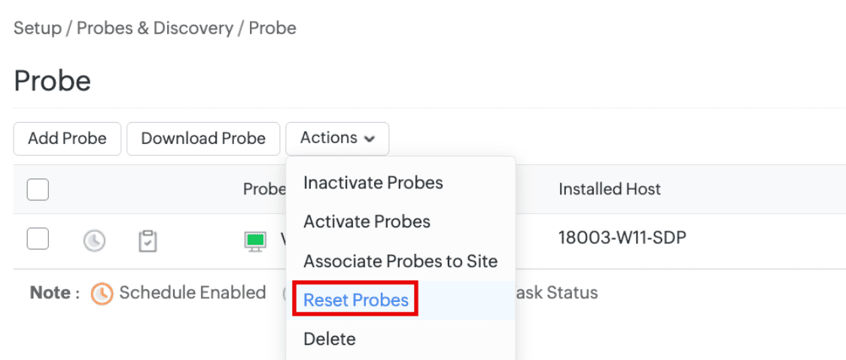The width and height of the screenshot is (846, 360).
Task: Open Probes & Discovery breadcrumb link
Action: click(x=155, y=28)
